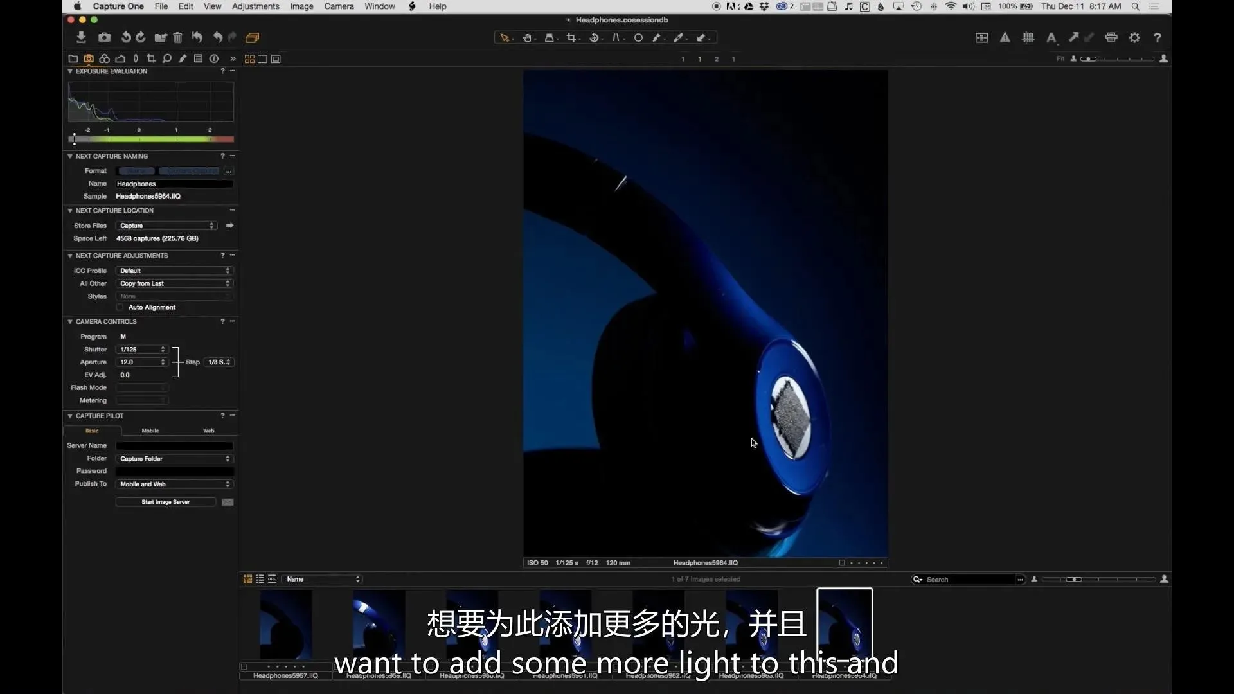The image size is (1234, 694).
Task: Click the exposure warning triangle icon
Action: click(x=1005, y=38)
